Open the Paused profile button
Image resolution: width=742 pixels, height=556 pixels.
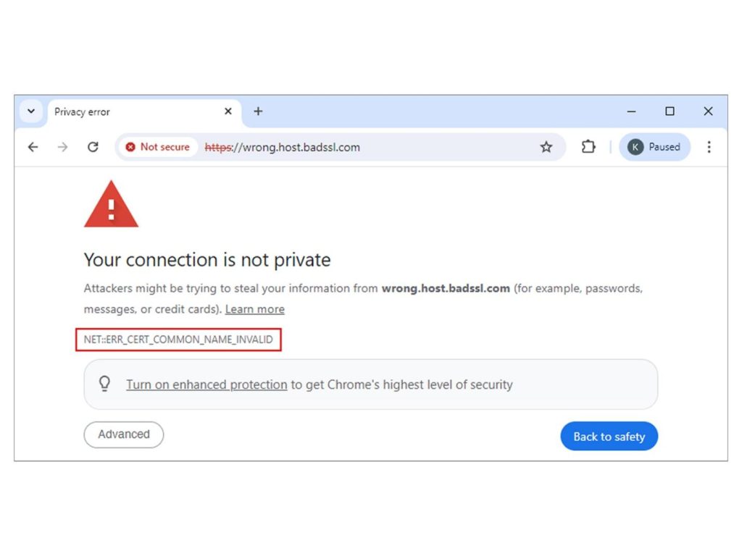655,147
